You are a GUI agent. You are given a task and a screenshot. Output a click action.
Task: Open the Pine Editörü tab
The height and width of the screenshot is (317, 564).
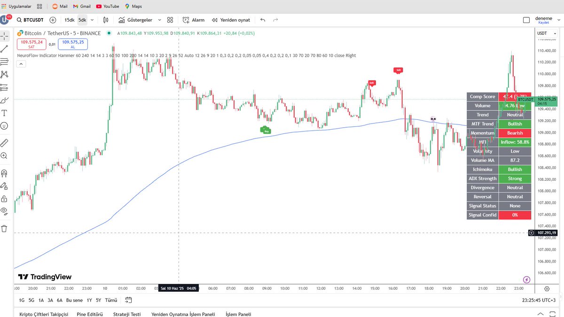(90, 314)
